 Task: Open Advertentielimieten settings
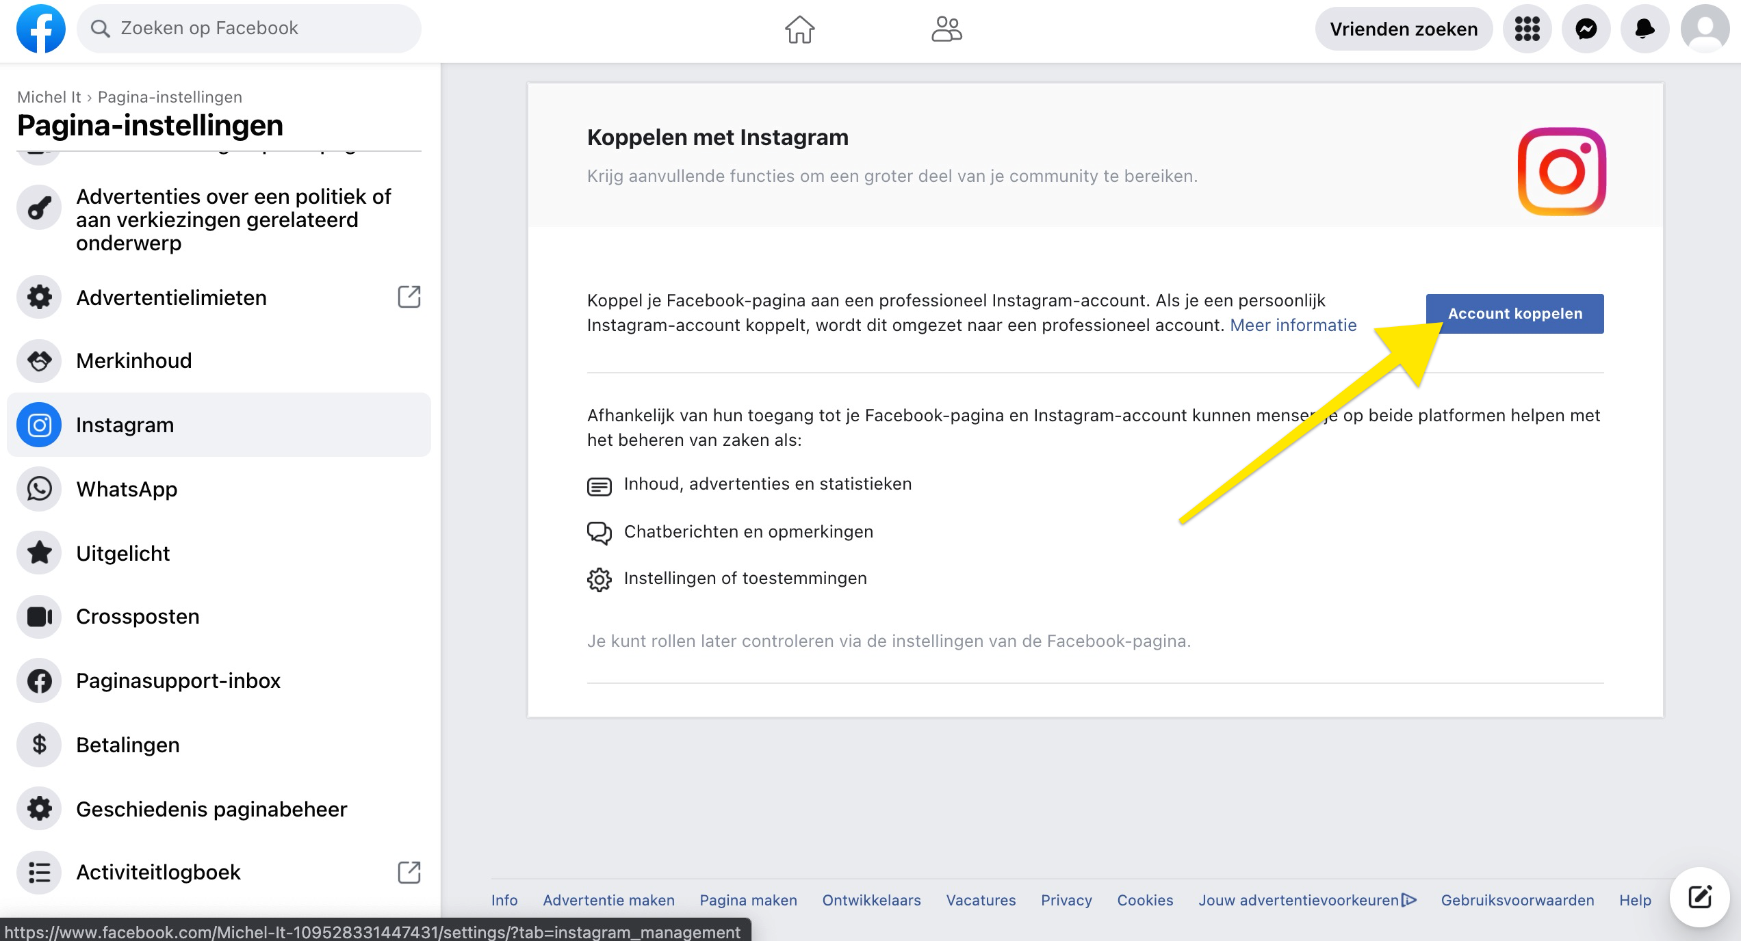[219, 297]
